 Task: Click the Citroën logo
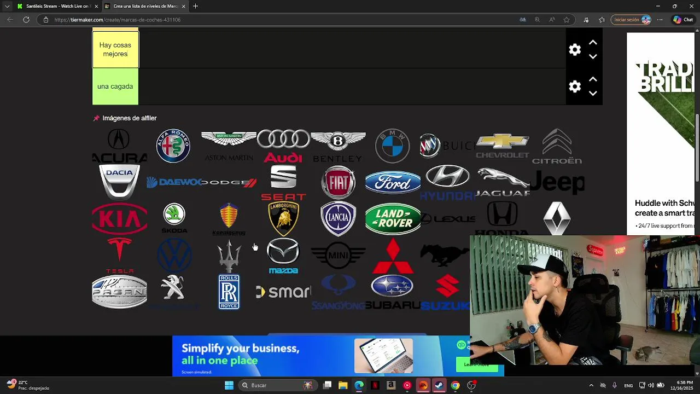tap(557, 146)
